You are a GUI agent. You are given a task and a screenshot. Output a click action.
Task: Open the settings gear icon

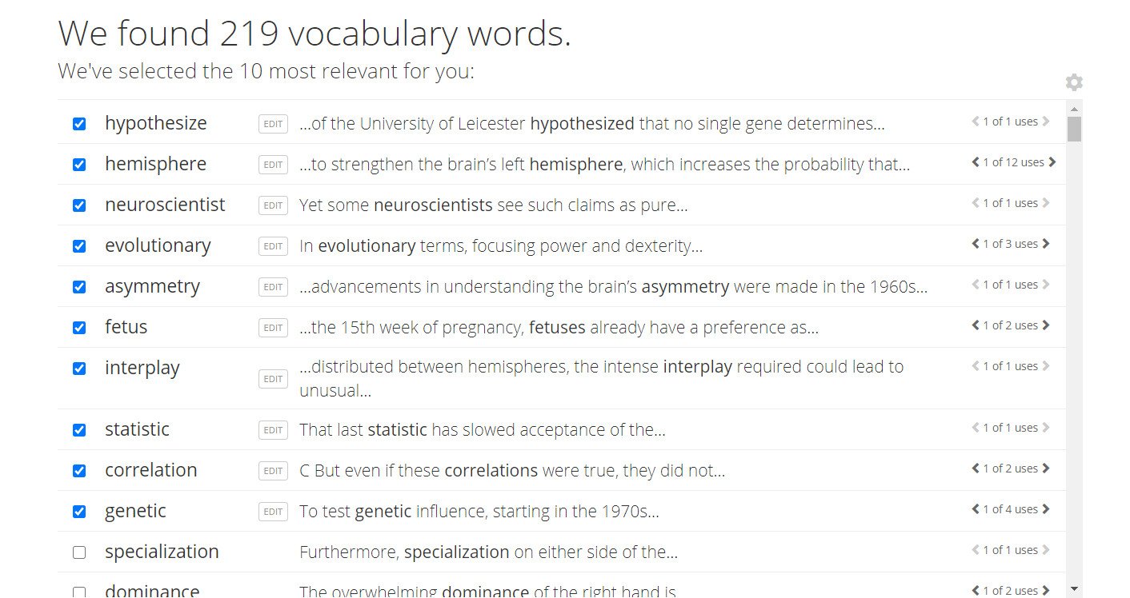point(1073,82)
